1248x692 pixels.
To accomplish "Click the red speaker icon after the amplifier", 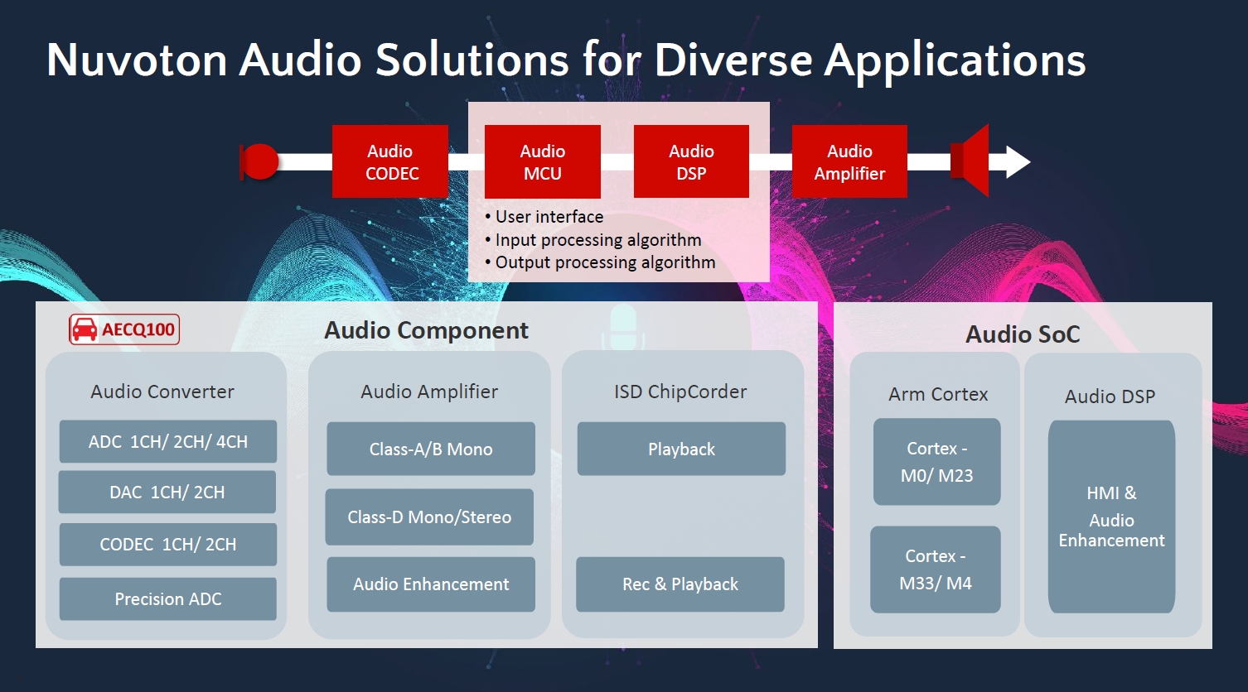I will [x=970, y=161].
